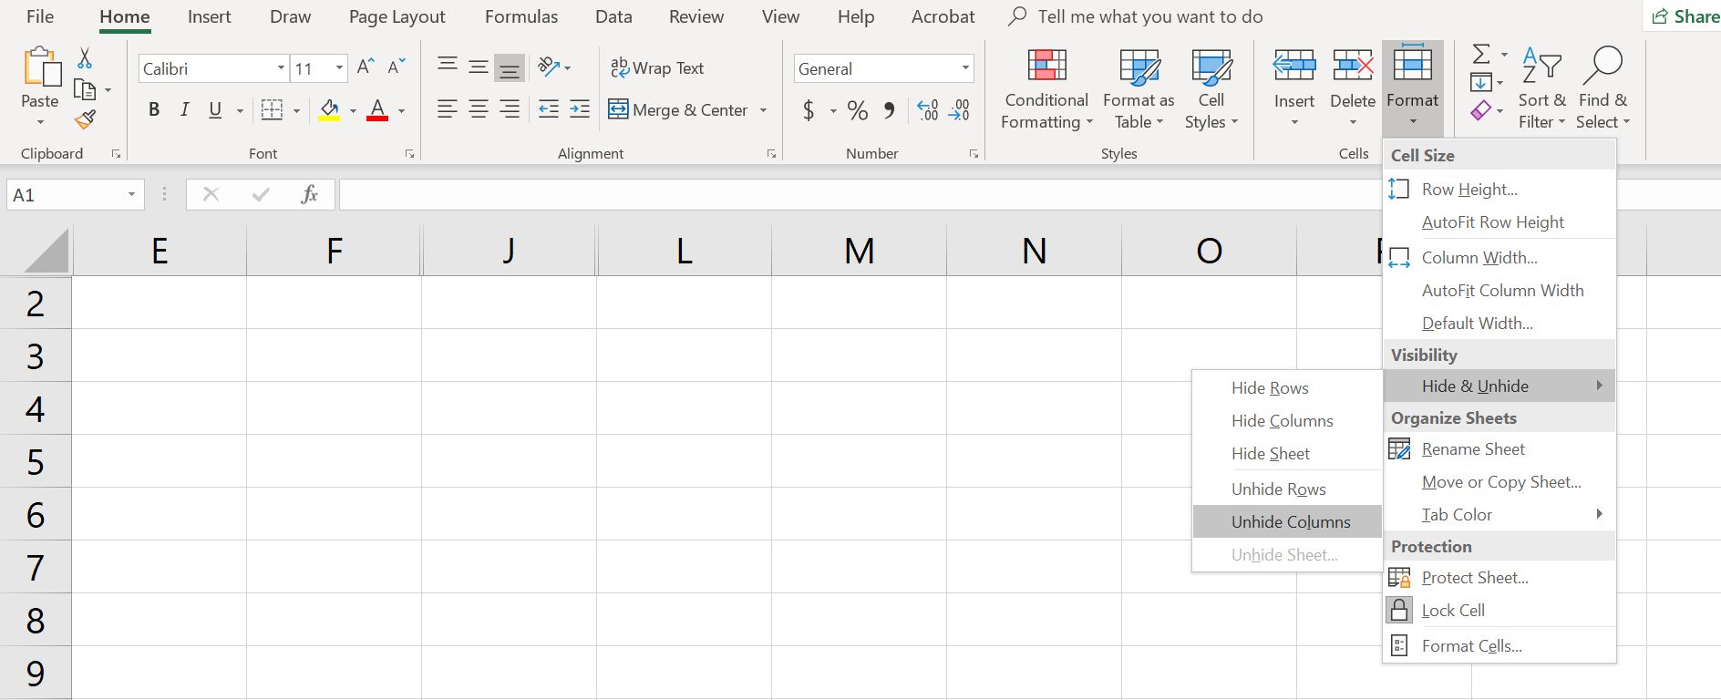Viewport: 1721px width, 700px height.
Task: Toggle Top Align vertical alignment
Action: (x=448, y=67)
